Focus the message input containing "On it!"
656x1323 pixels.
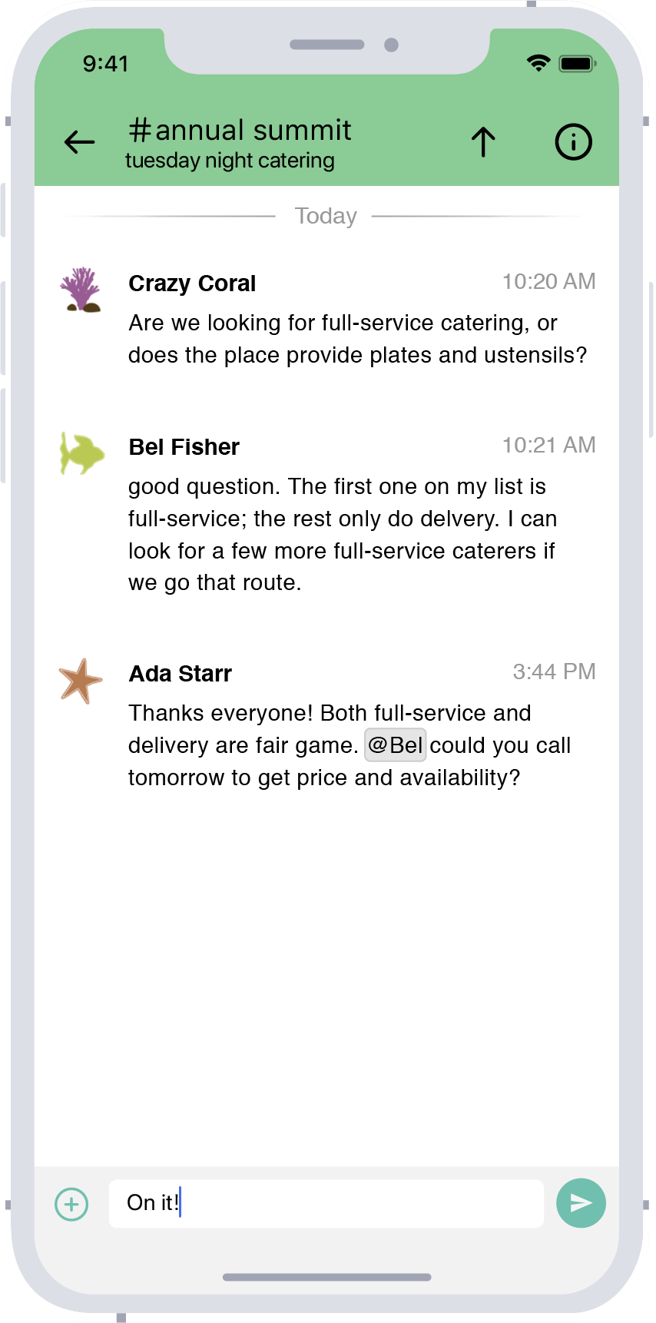click(x=326, y=1203)
